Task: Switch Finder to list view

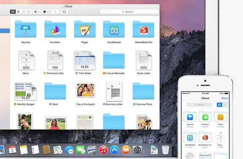Action: point(18,12)
